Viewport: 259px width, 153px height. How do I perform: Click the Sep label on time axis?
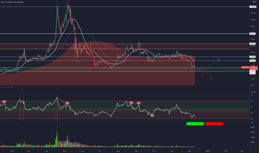136,151
